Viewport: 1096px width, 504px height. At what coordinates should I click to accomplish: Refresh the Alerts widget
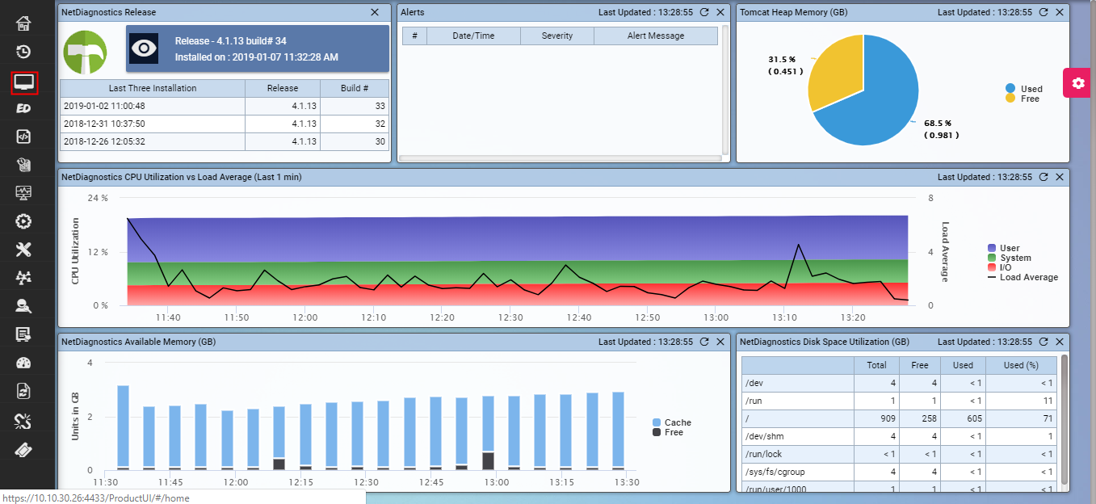point(704,13)
